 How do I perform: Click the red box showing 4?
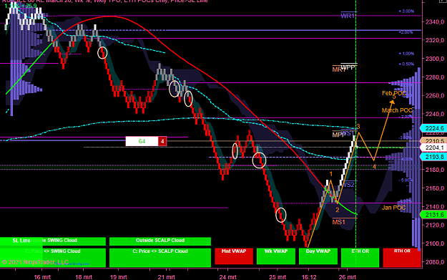(162, 141)
